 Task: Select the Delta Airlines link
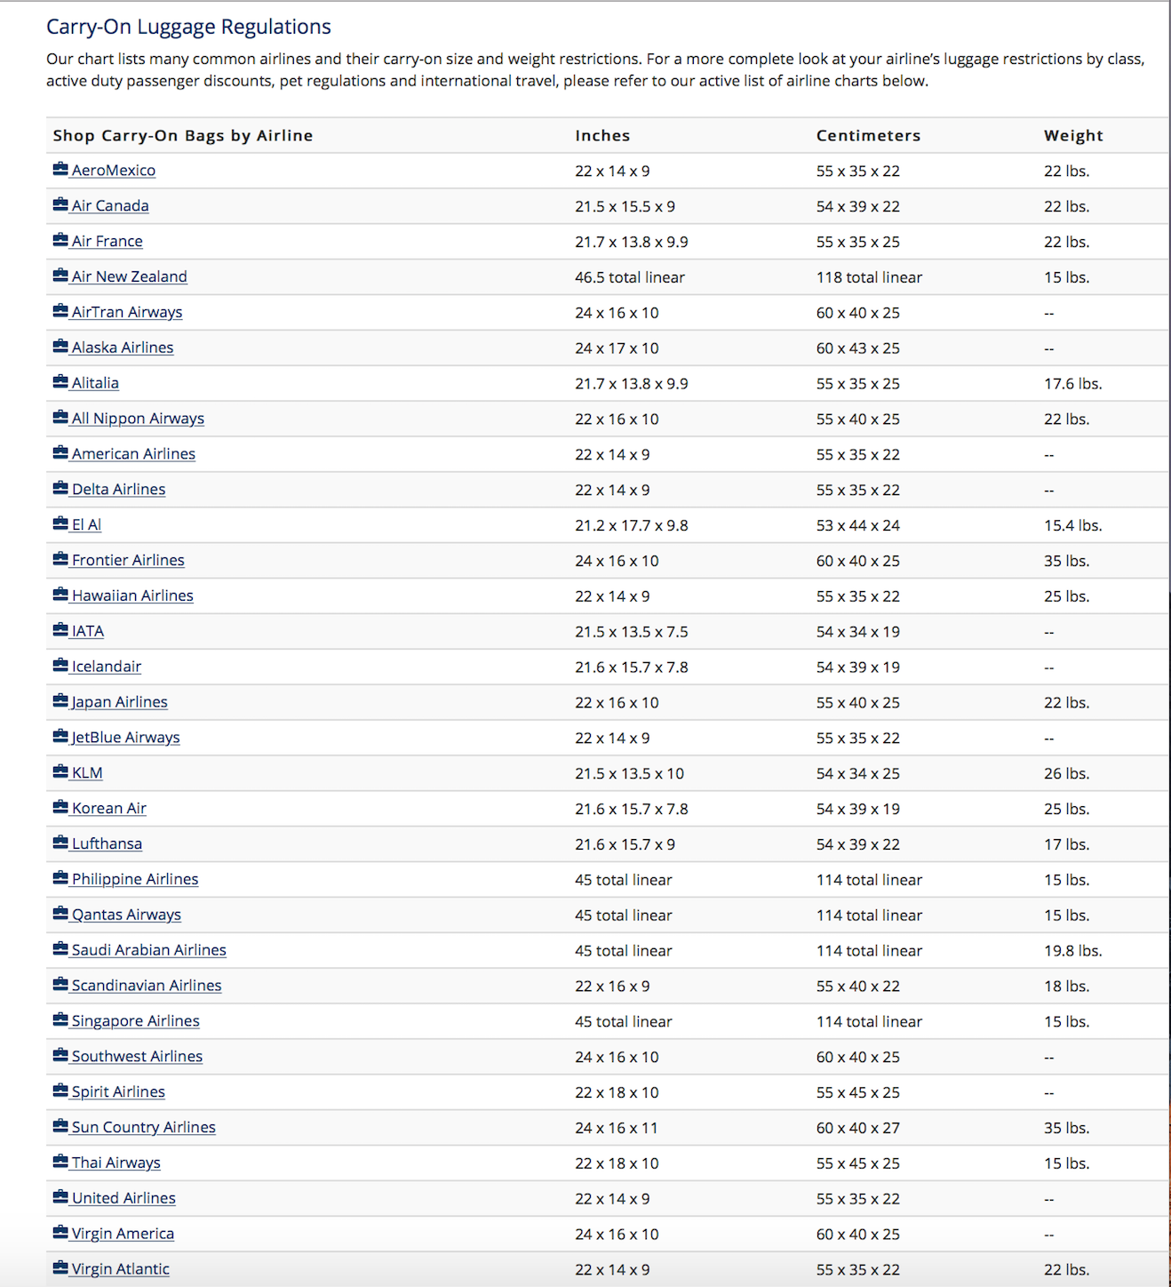point(118,489)
